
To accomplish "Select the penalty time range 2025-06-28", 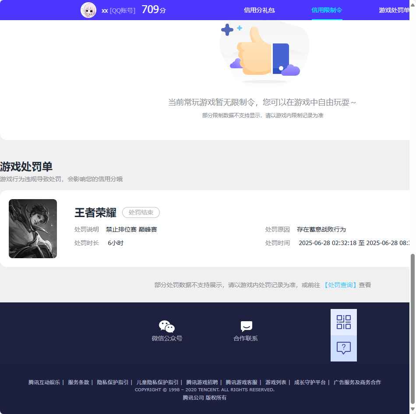I will point(354,243).
